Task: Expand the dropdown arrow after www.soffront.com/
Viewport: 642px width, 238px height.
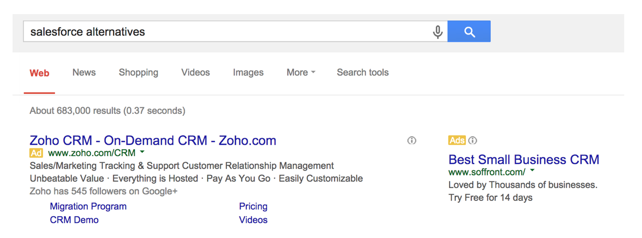Action: 532,171
